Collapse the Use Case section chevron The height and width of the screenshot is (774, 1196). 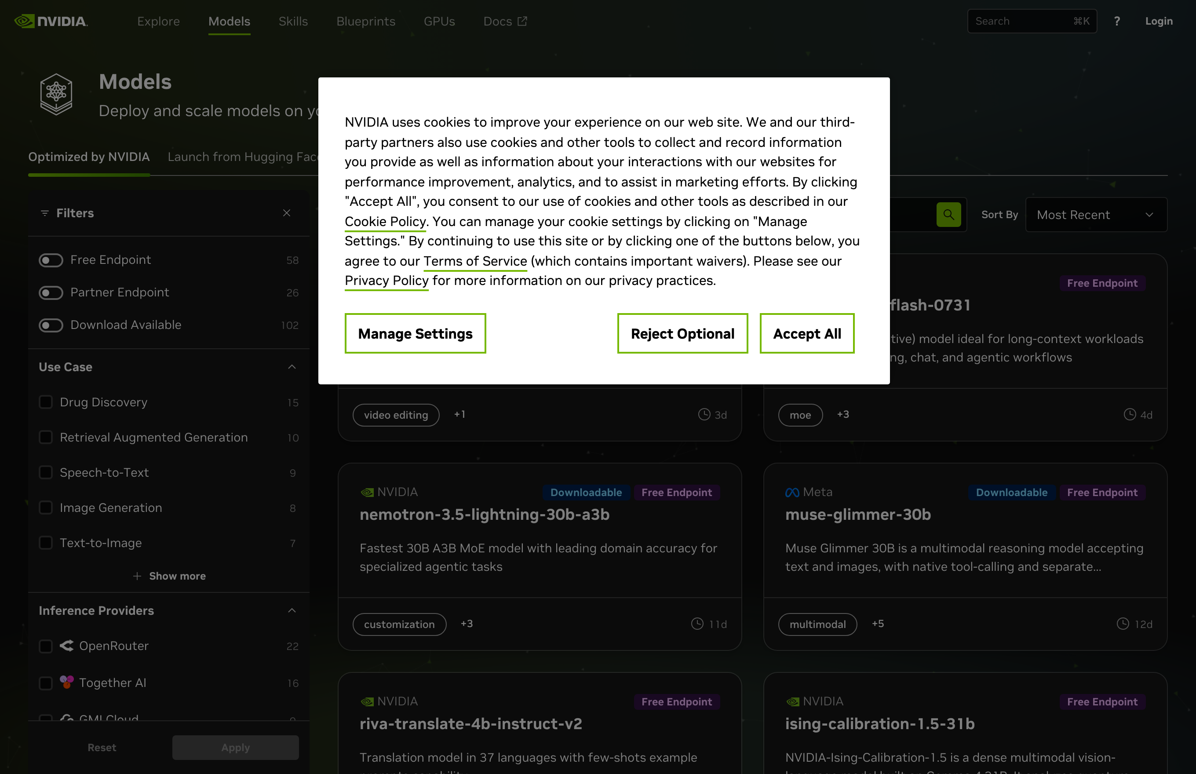point(292,367)
